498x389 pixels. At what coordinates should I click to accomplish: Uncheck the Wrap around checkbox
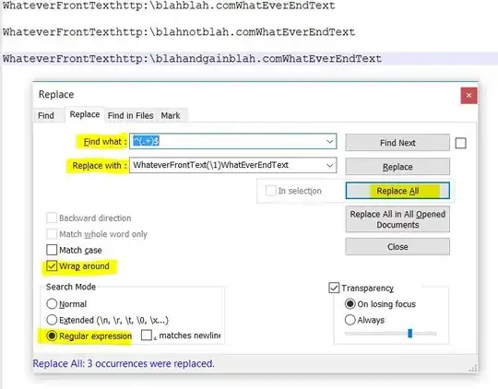coord(52,266)
